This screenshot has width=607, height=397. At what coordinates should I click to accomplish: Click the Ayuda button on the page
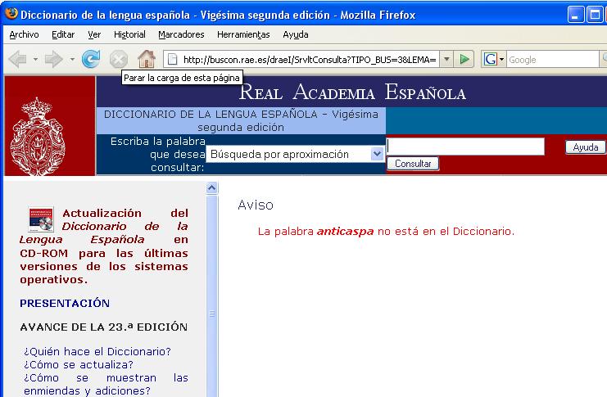(x=585, y=147)
